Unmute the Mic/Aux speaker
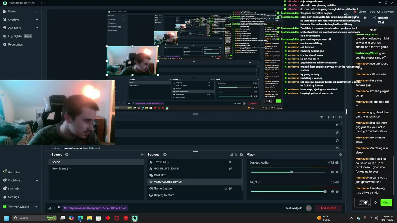The height and width of the screenshot is (223, 397). pyautogui.click(x=332, y=192)
